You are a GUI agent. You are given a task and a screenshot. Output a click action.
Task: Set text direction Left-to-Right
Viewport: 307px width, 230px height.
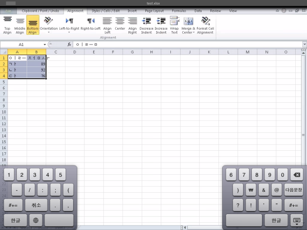69,25
